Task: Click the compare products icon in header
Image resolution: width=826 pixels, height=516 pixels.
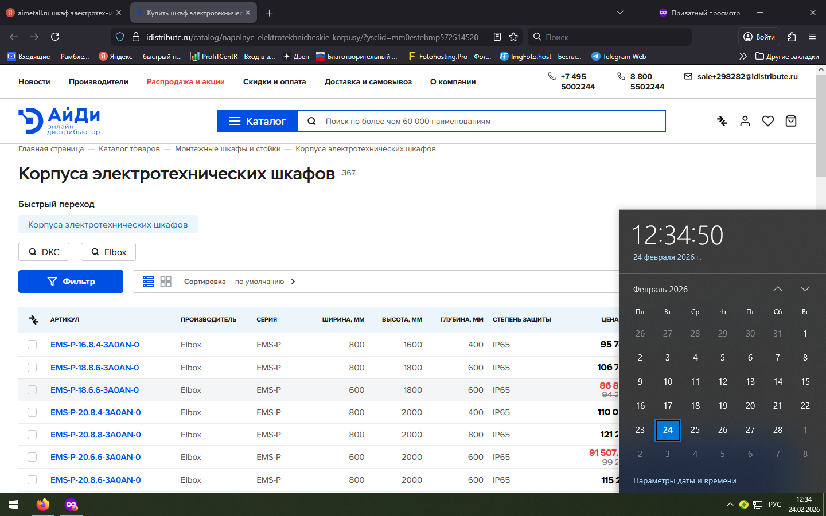Action: click(x=722, y=121)
